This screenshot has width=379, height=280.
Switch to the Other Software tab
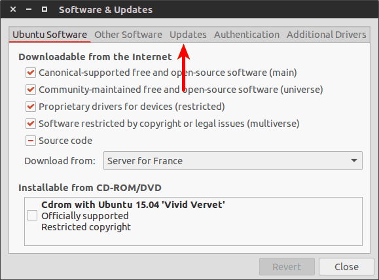(128, 35)
